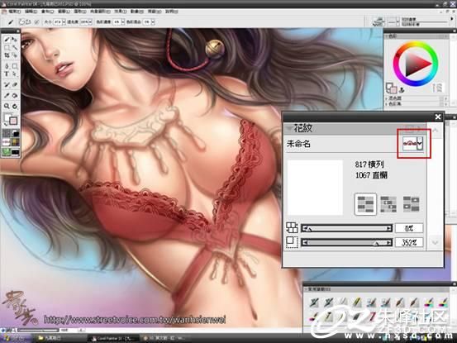Swap main and additional colors in the toolbox

[6, 125]
